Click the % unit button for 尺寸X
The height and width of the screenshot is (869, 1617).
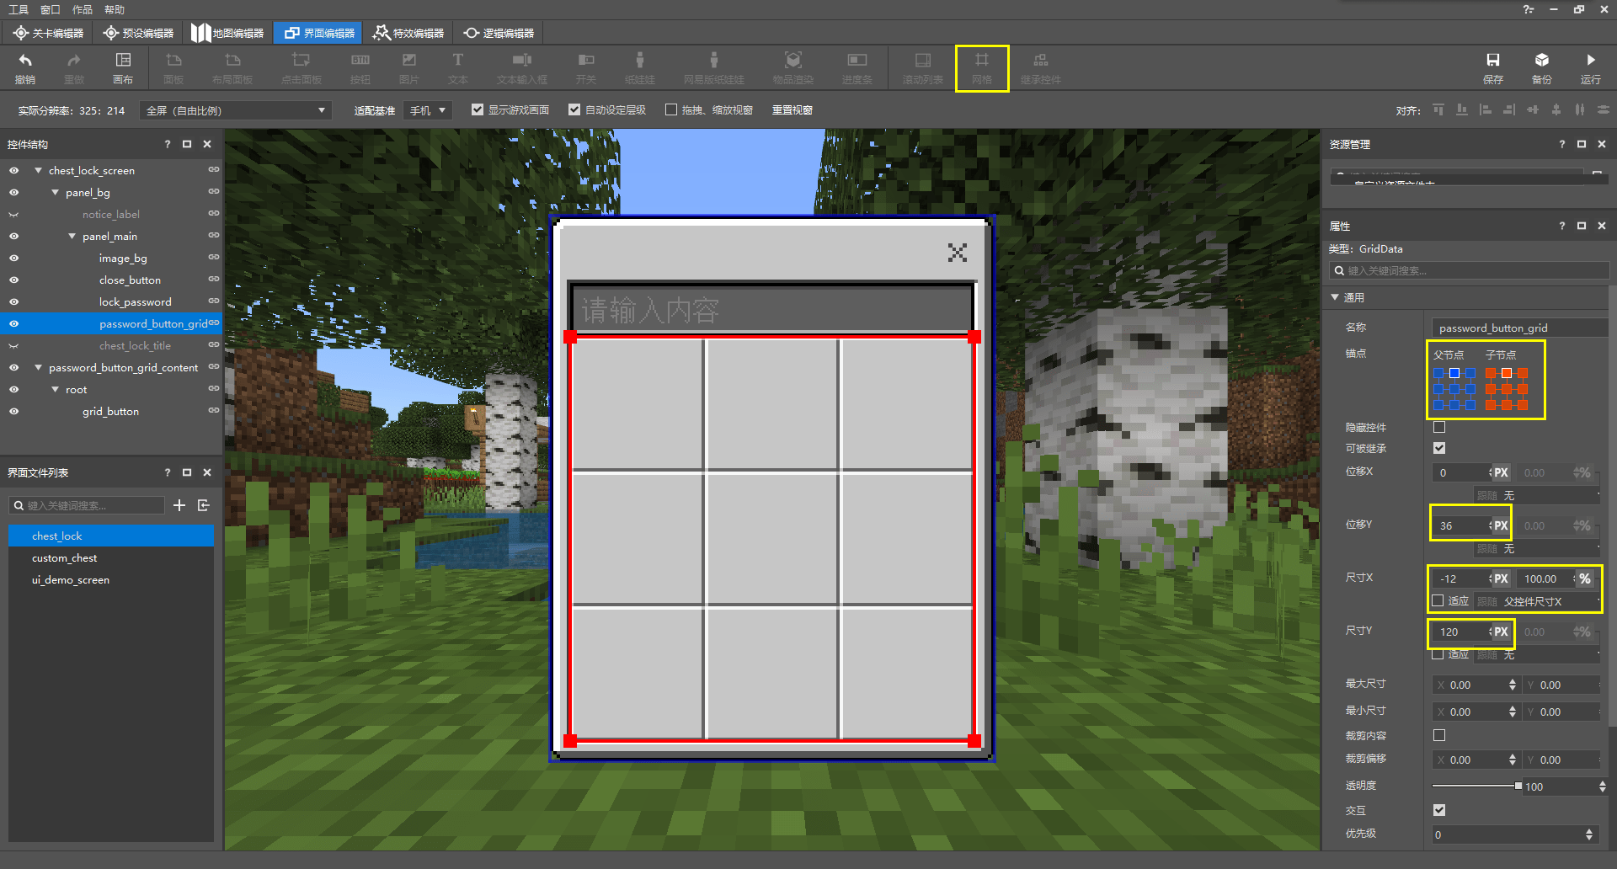point(1585,578)
